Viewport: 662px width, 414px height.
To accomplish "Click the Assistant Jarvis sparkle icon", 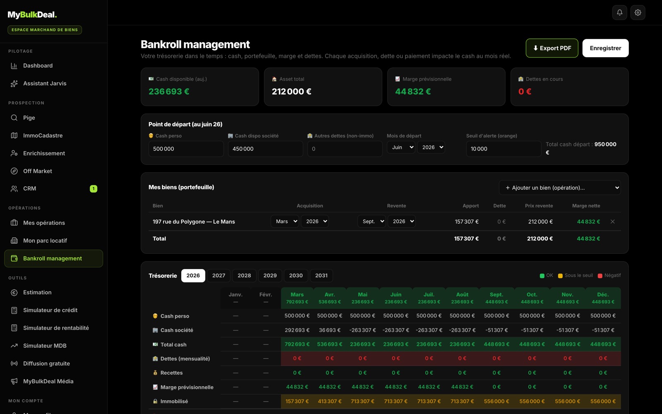I will pyautogui.click(x=14, y=83).
